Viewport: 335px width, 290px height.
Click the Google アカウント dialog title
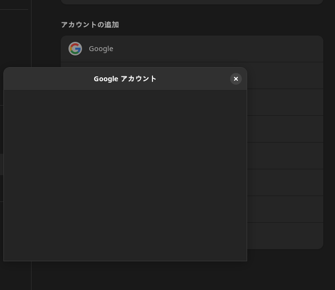pos(125,79)
